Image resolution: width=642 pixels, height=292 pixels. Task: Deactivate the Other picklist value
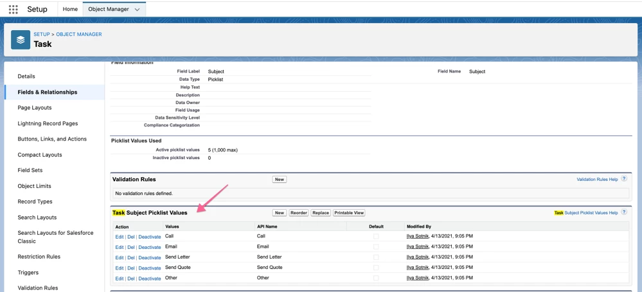tap(150, 279)
